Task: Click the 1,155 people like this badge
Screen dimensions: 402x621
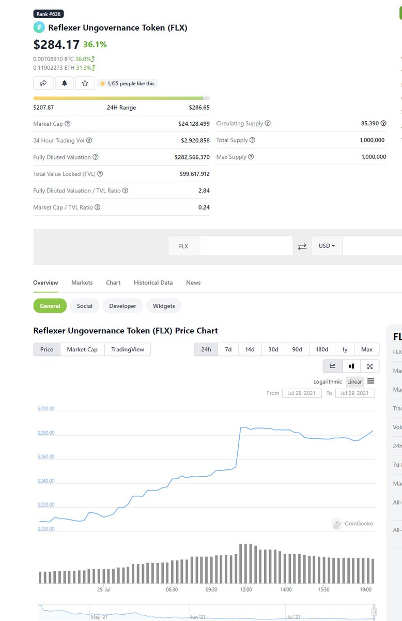Action: 127,83
